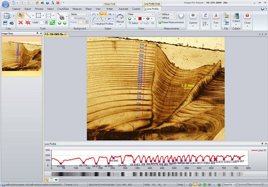Click the Width stepper arrows
This screenshot has height=187, width=268.
(46, 22)
